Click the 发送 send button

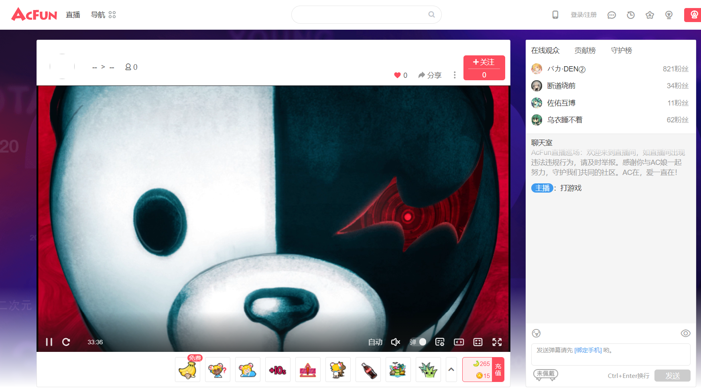point(673,376)
